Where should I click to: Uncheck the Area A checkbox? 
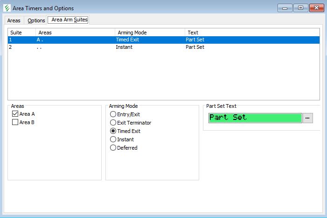click(x=15, y=114)
